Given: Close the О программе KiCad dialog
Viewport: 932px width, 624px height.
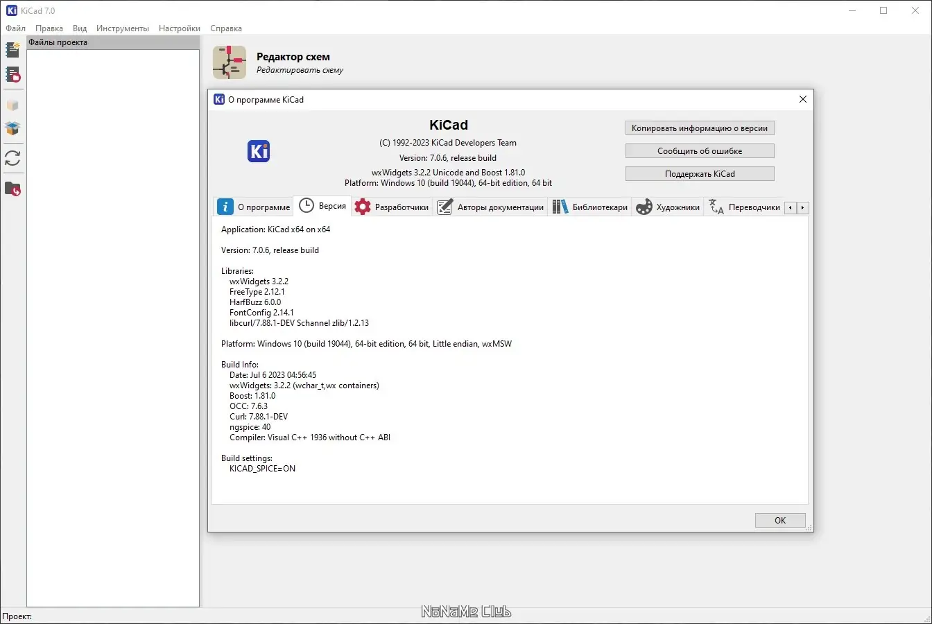Looking at the screenshot, I should click(803, 99).
